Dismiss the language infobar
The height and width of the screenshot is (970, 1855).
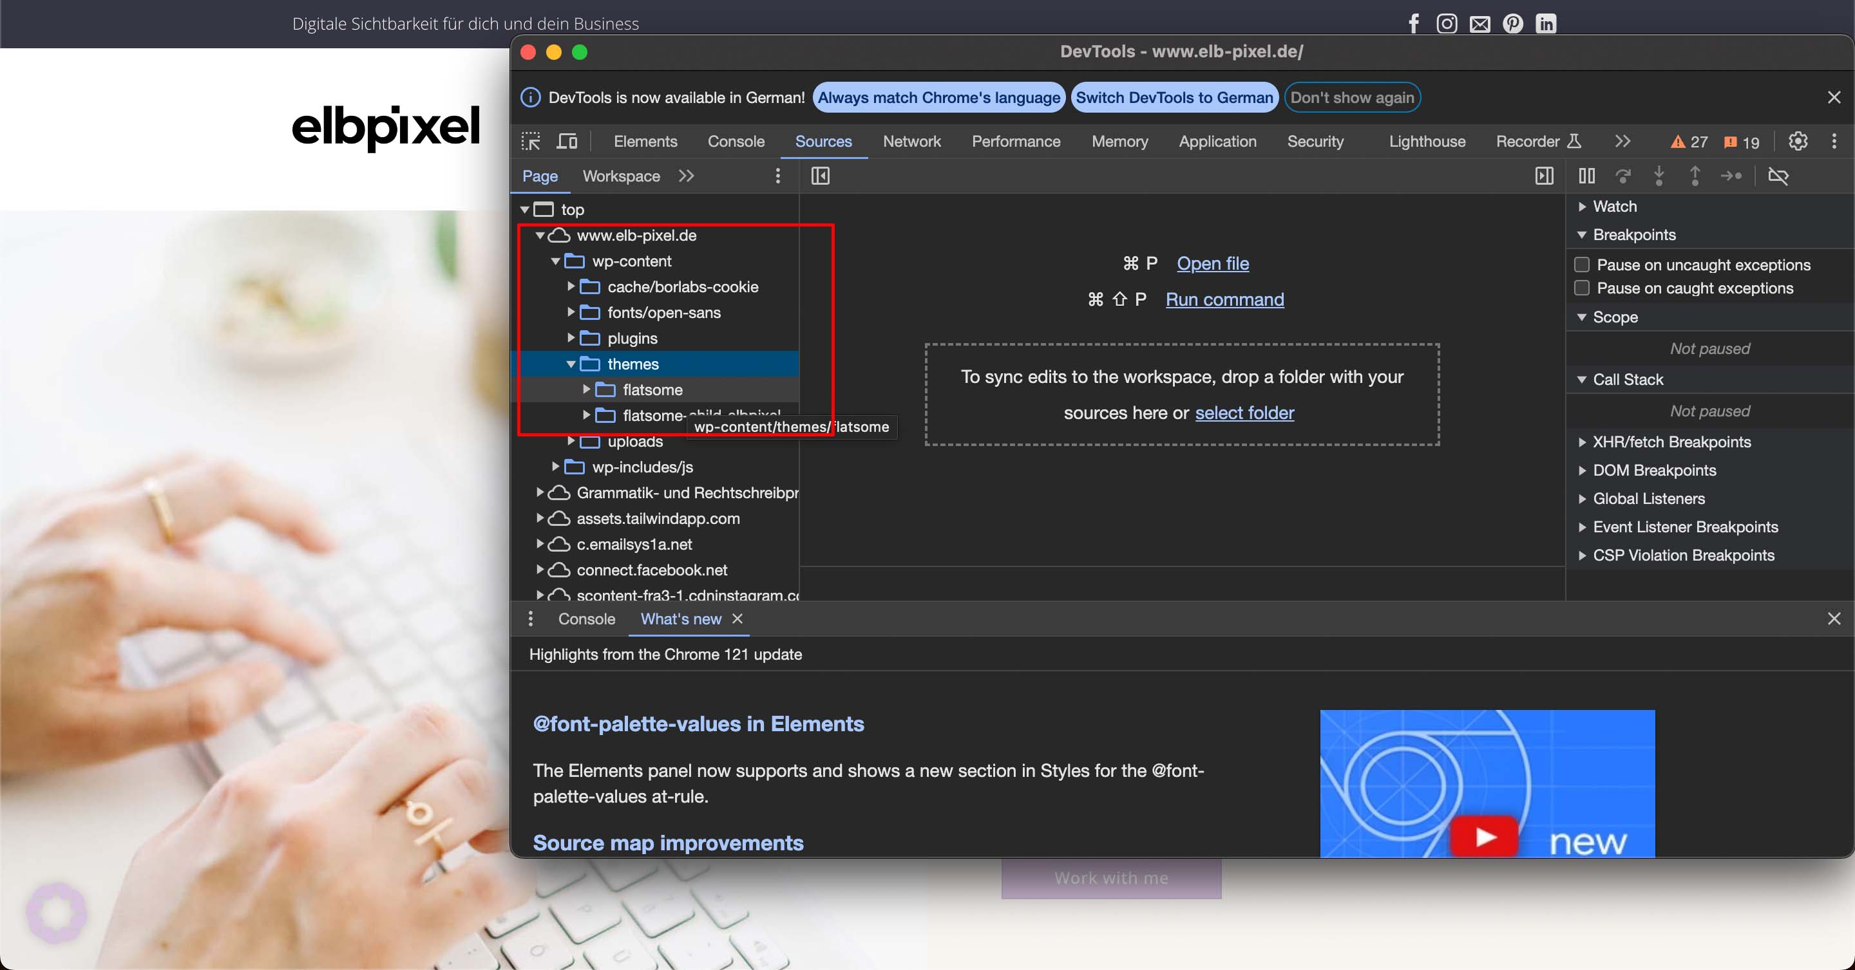[x=1834, y=97]
